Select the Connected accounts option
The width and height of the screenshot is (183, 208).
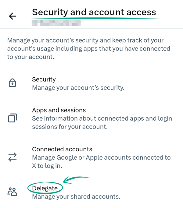[62, 150]
